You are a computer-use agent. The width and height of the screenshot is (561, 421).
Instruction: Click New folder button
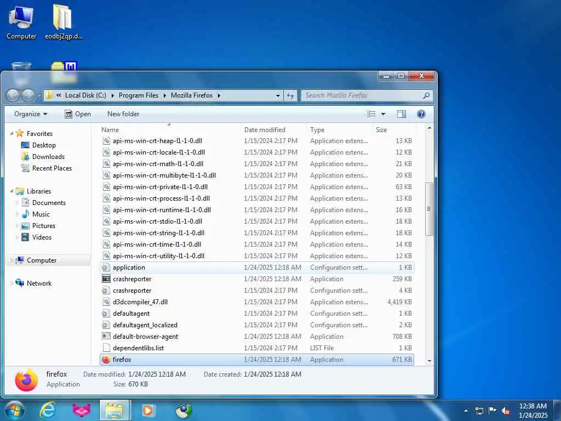click(x=123, y=114)
